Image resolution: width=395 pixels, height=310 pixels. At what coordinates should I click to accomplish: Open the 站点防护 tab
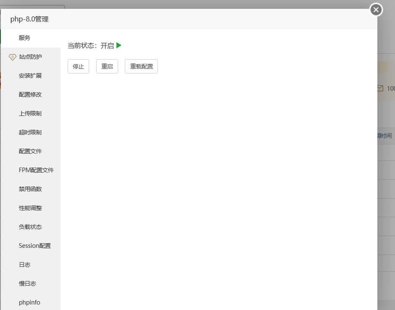coord(31,57)
